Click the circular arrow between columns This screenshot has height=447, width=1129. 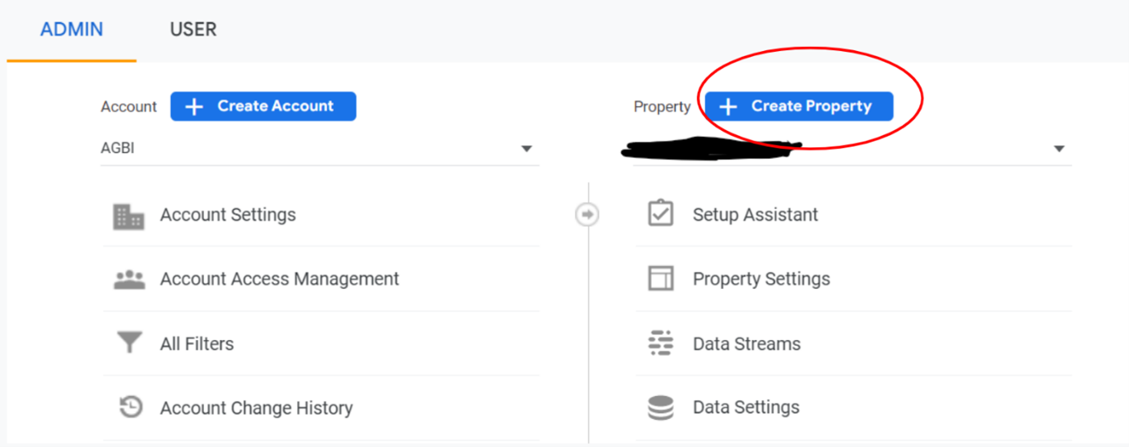tap(587, 215)
